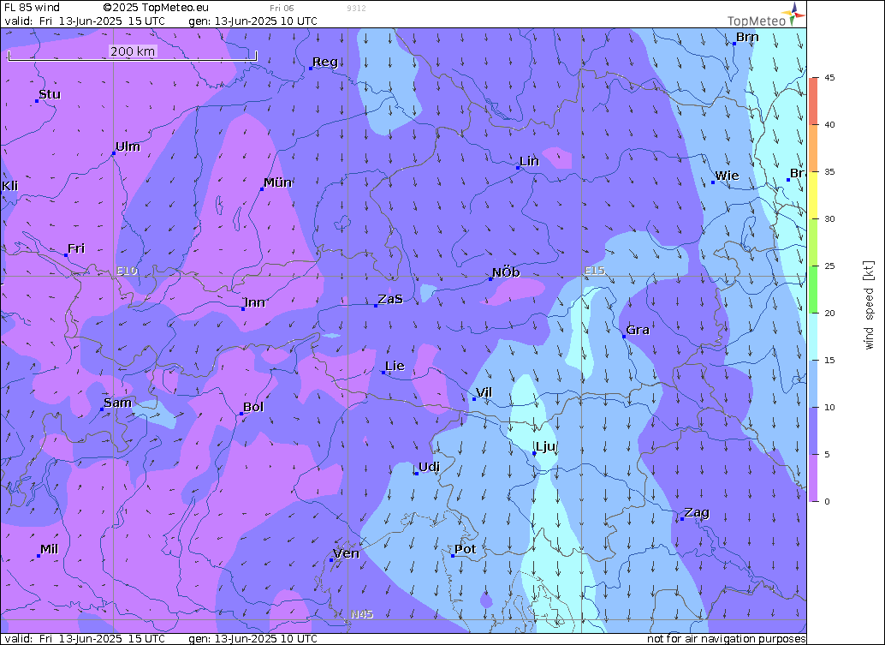Viewport: 885px width, 645px height.
Task: Click the red 40–45 kt legend color band
Action: click(813, 101)
